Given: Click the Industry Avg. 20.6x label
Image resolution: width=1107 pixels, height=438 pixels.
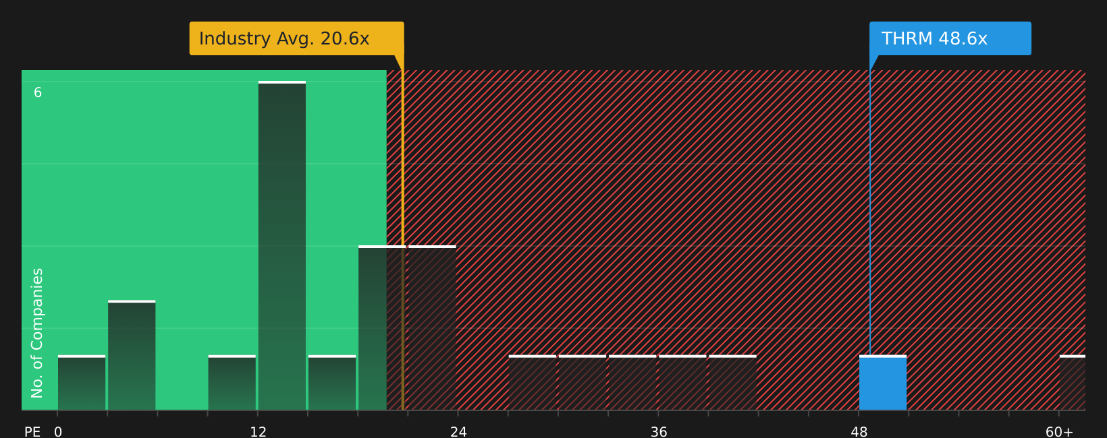Looking at the screenshot, I should click(x=296, y=38).
